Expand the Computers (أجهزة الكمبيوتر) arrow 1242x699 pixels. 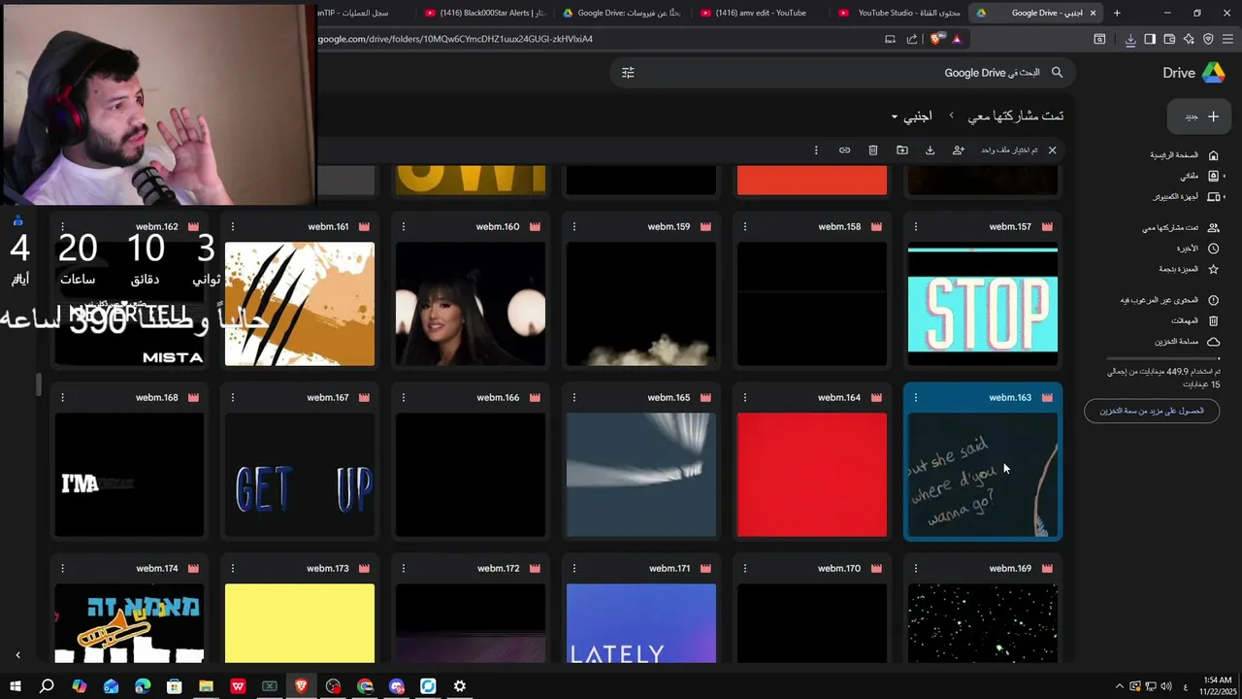pyautogui.click(x=1225, y=196)
